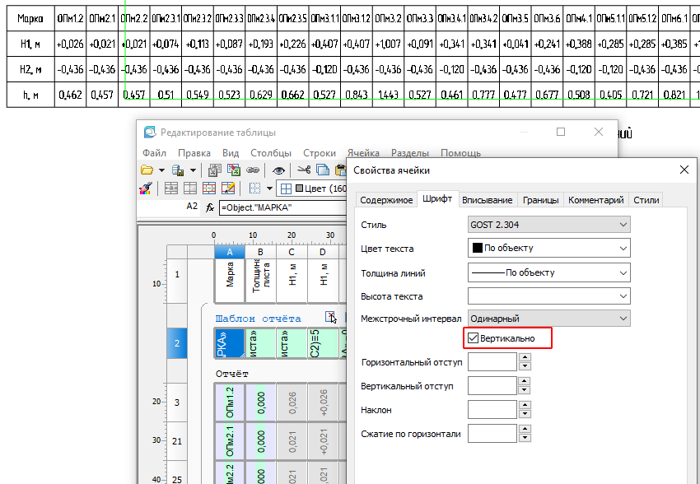The height and width of the screenshot is (484, 700).
Task: Click the 'Толщина листа' header cell
Action: coord(260,282)
